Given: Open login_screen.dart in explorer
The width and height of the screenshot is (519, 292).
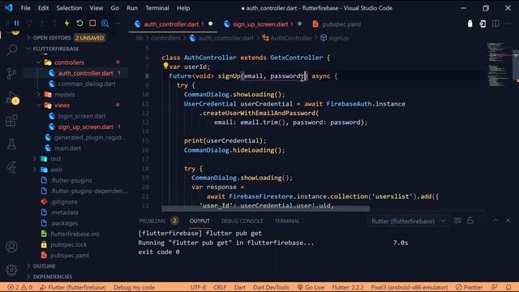Looking at the screenshot, I should (82, 116).
